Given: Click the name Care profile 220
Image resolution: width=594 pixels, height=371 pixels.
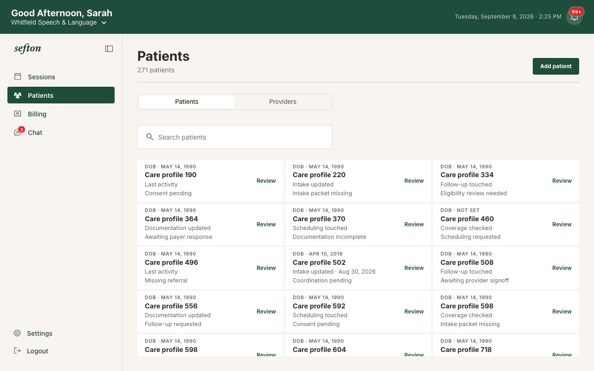Looking at the screenshot, I should [x=319, y=175].
